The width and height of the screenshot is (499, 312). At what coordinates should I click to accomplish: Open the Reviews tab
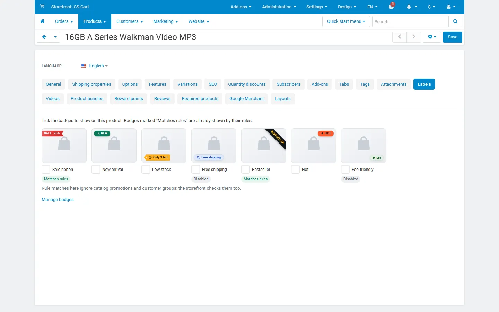[x=162, y=99]
